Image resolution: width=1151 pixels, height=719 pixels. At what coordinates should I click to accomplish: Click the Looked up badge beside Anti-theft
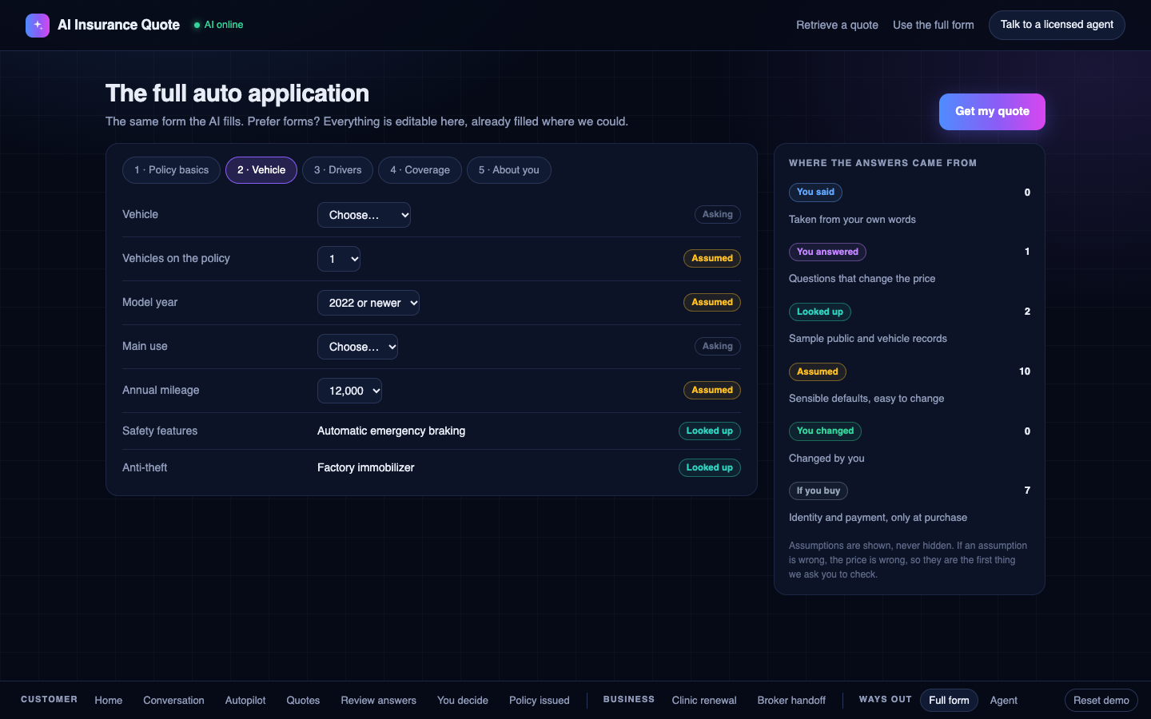click(x=709, y=467)
